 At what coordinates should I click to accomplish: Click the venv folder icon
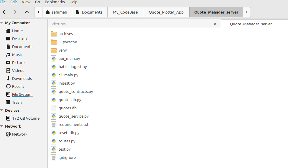click(x=54, y=50)
